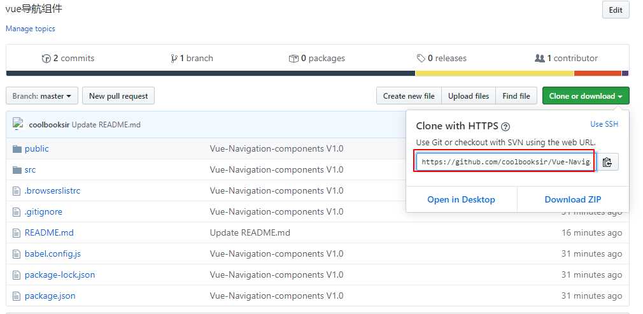Open the Update README.md latest commit message
This screenshot has width=643, height=314.
(x=106, y=124)
